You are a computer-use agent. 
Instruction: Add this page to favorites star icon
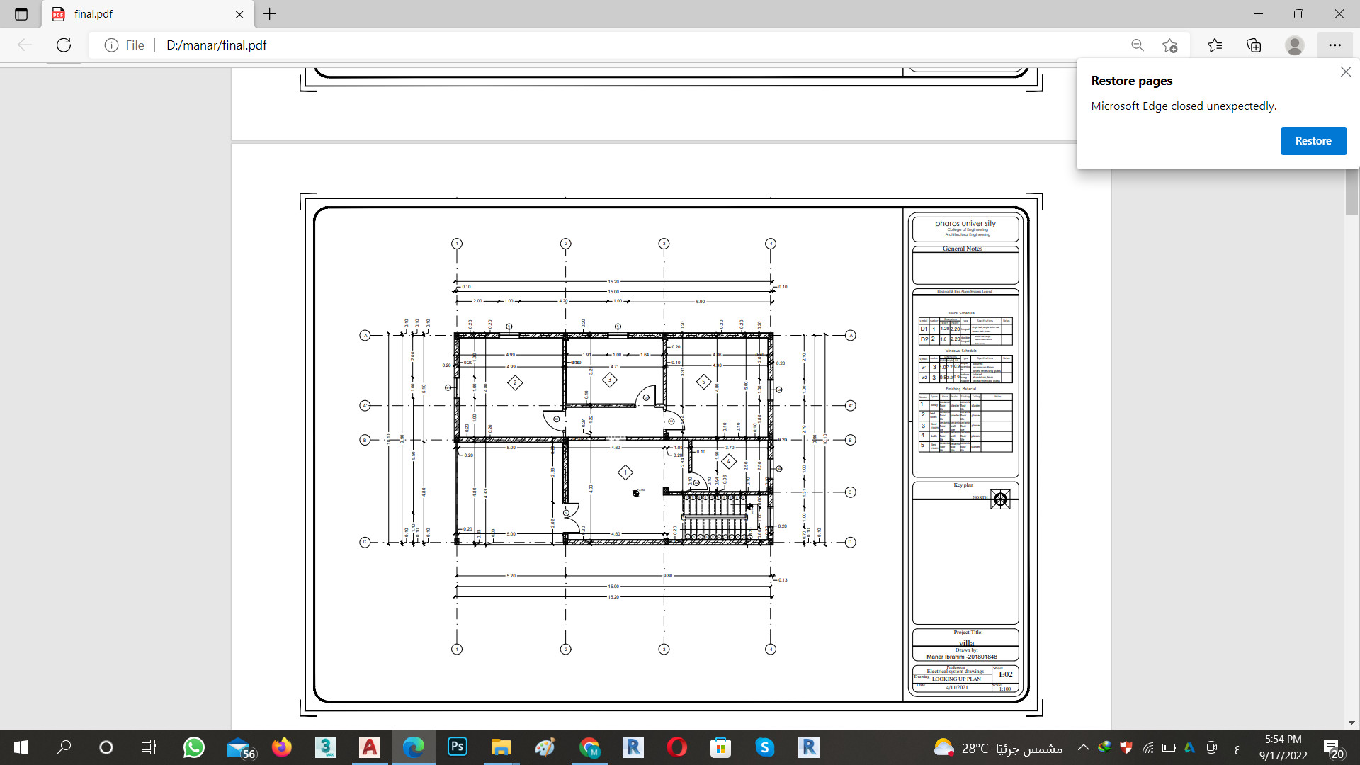coord(1169,45)
